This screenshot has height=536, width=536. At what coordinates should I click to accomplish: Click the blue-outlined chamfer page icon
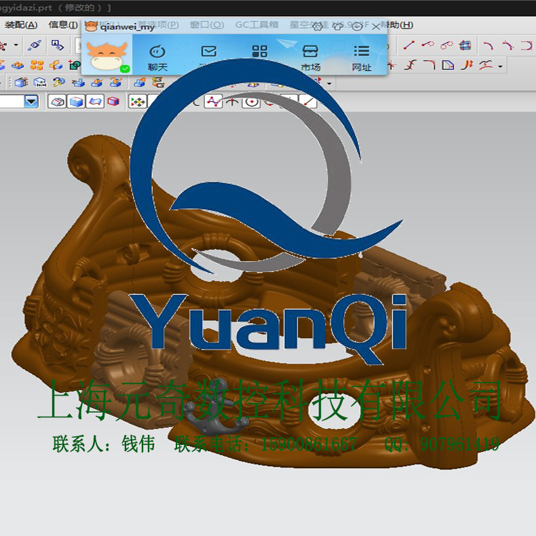pyautogui.click(x=448, y=65)
